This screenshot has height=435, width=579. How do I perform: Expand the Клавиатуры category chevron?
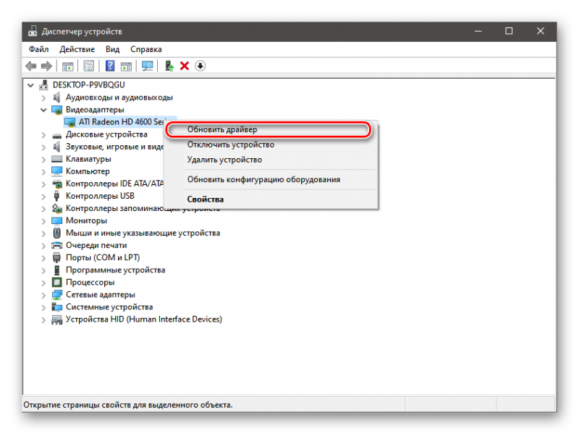coord(43,160)
